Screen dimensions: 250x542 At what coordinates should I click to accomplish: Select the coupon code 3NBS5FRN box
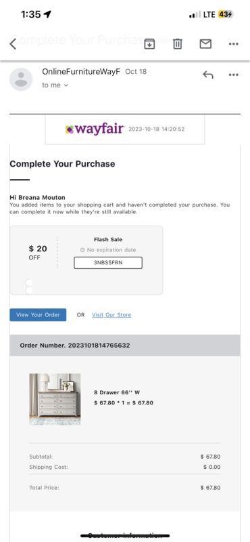click(108, 262)
